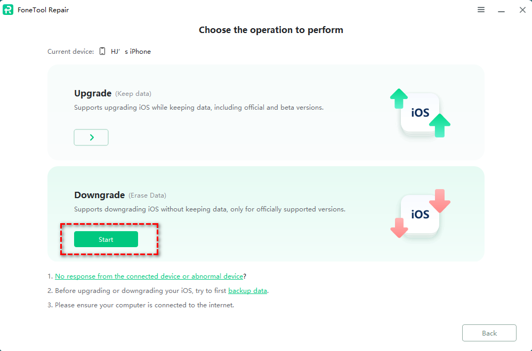Click the HJ's iPhone device name
The height and width of the screenshot is (351, 532).
131,52
